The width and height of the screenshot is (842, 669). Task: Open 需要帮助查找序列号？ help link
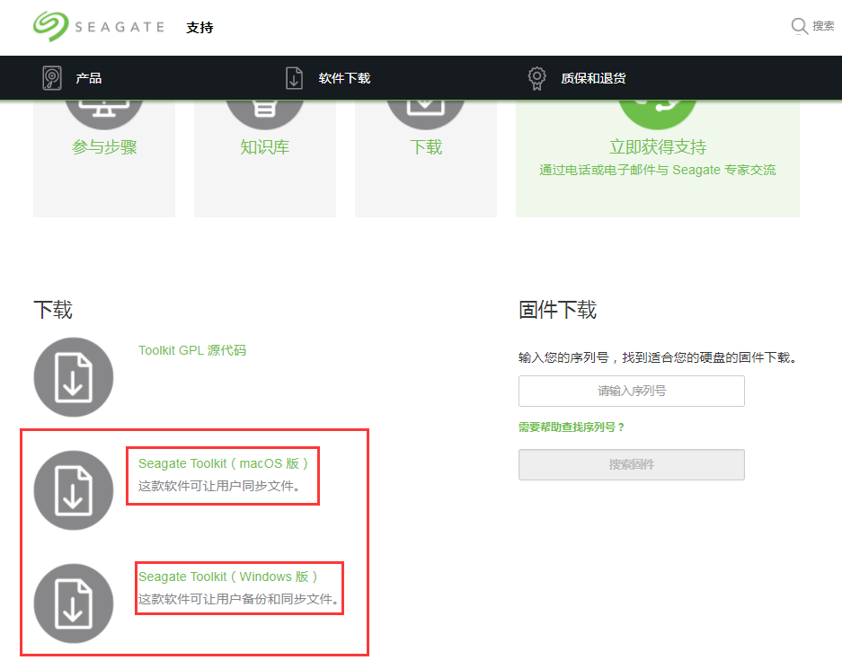[572, 427]
